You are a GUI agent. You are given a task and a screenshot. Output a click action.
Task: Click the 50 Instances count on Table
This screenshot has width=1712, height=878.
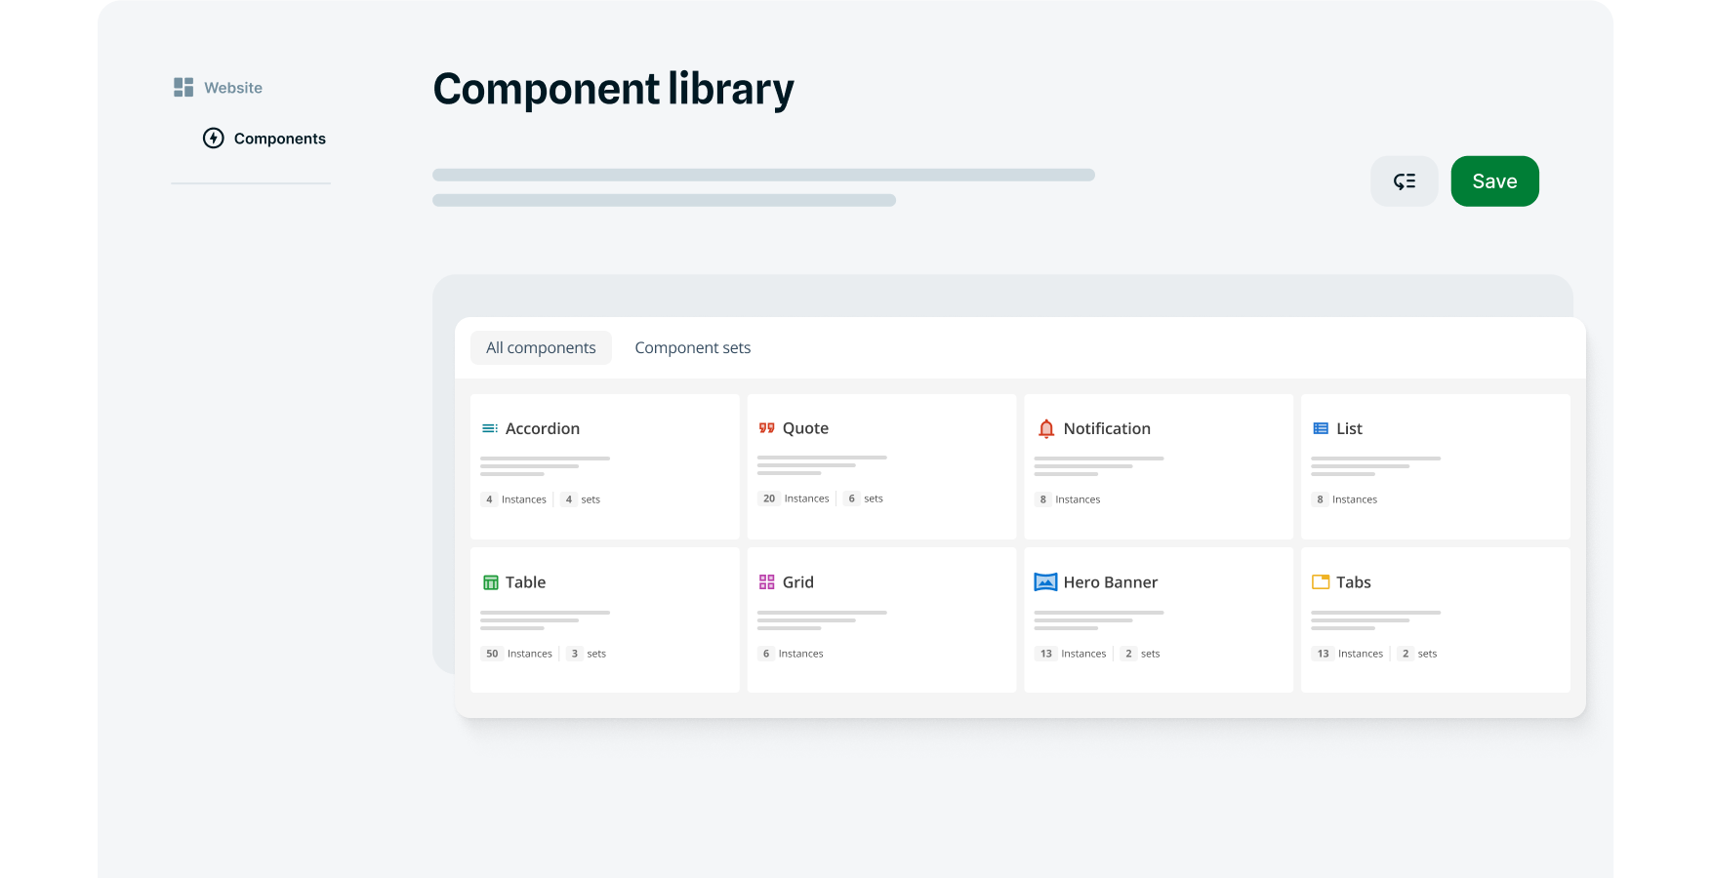(x=517, y=654)
